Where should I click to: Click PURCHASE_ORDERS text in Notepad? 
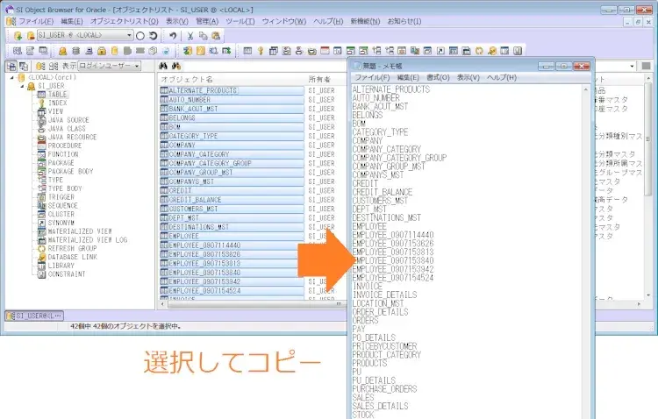tap(385, 389)
